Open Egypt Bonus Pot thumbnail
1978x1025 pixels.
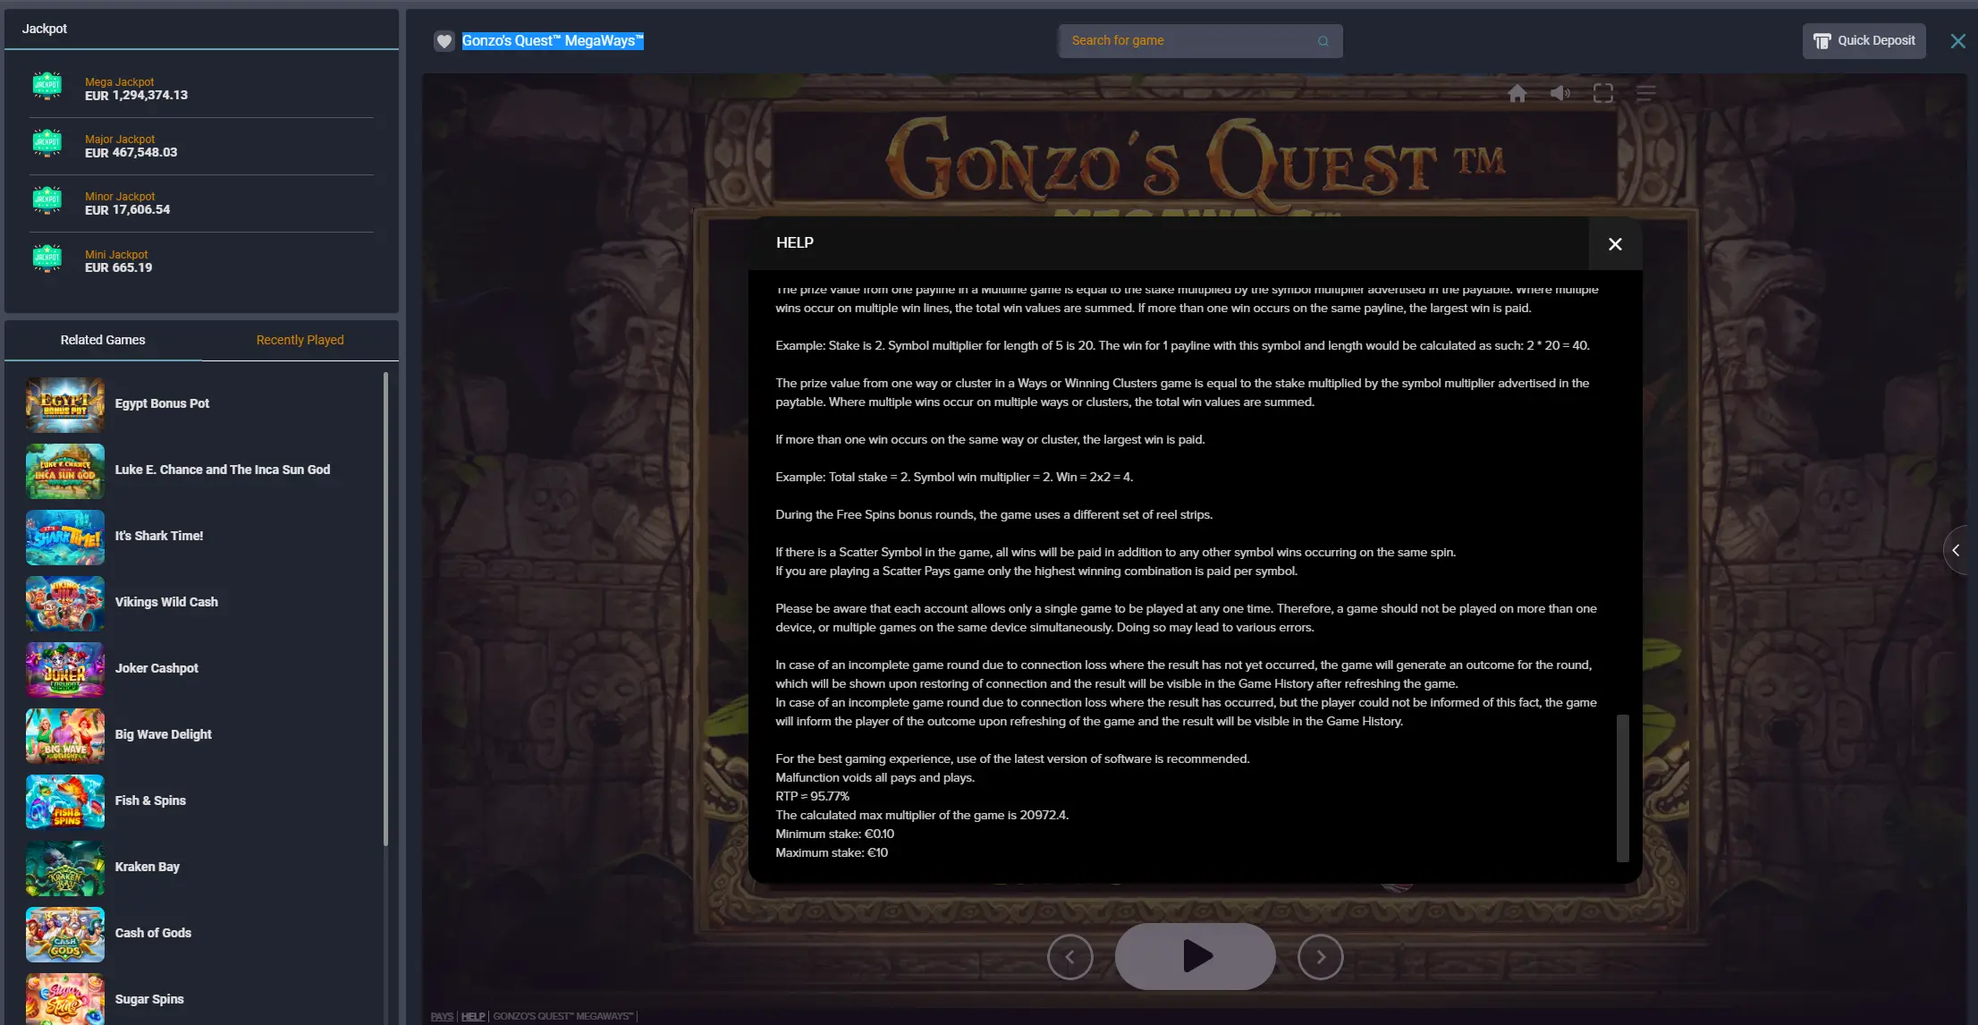[x=65, y=404]
